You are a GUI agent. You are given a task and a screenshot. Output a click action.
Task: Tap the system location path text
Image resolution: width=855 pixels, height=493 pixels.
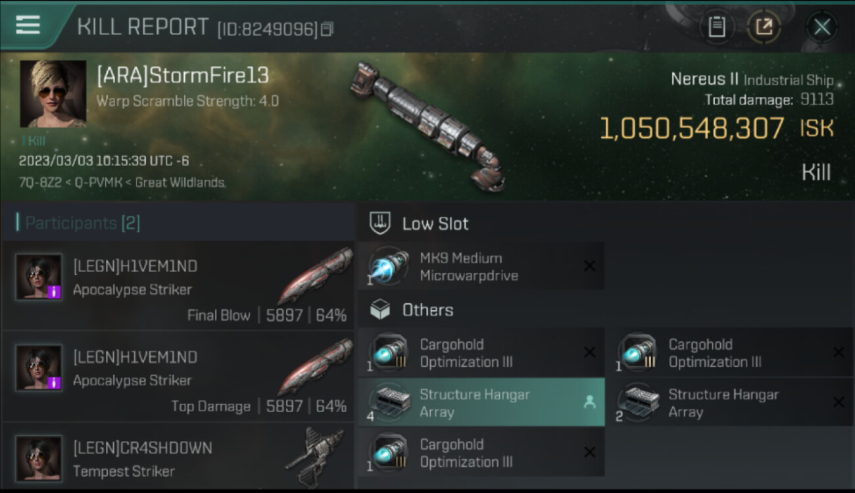tap(122, 183)
